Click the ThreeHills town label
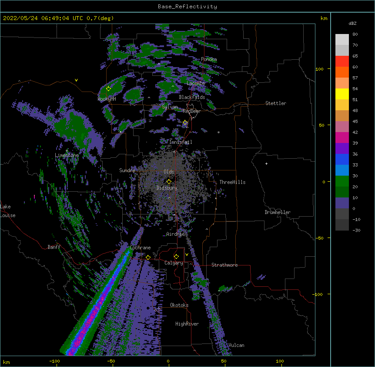The image size is (375, 367). coord(232,182)
